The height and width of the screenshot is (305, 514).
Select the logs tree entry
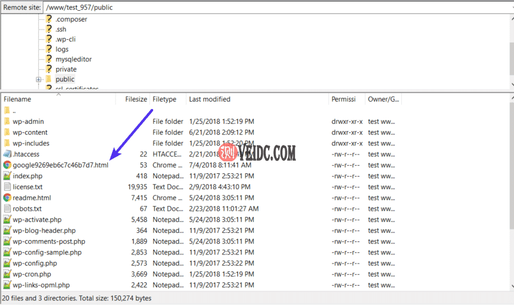[62, 49]
